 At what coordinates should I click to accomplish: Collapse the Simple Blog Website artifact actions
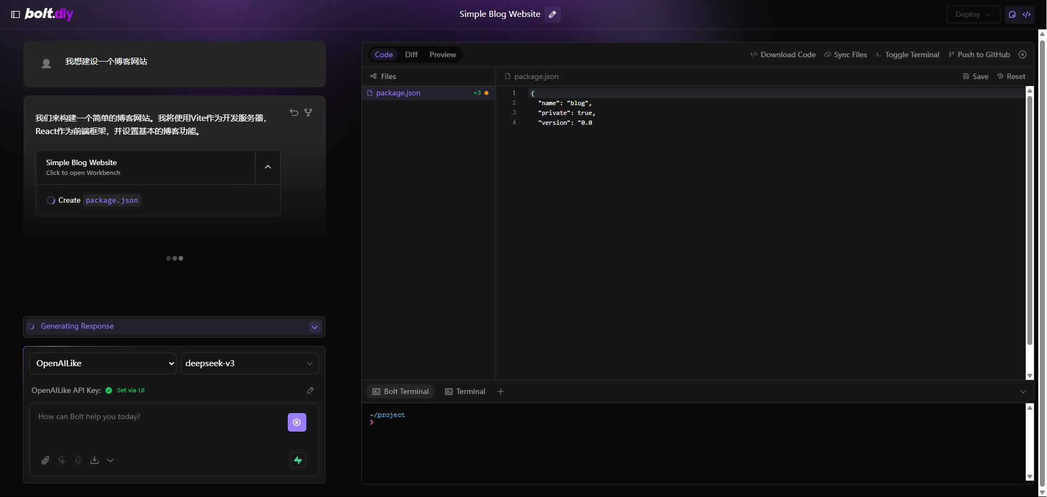pyautogui.click(x=268, y=167)
